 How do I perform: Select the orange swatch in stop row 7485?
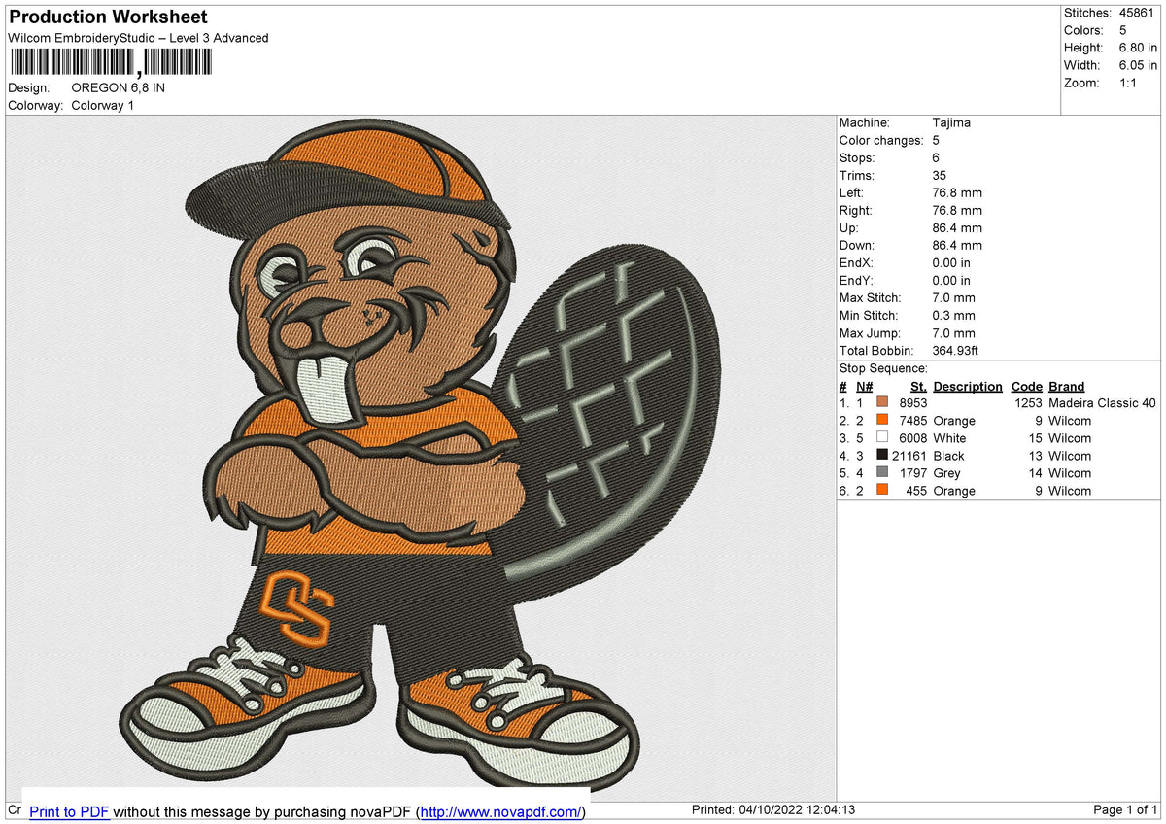coord(882,420)
